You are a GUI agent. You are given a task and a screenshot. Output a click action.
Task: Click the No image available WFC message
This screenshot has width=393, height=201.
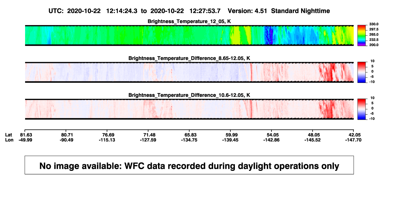click(x=189, y=166)
